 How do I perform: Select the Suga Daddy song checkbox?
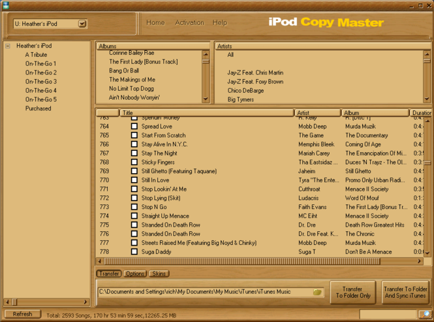tap(134, 251)
